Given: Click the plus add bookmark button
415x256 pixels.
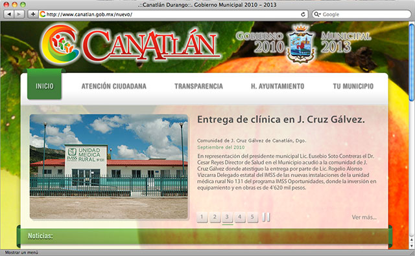Looking at the screenshot, I should tap(33, 14).
